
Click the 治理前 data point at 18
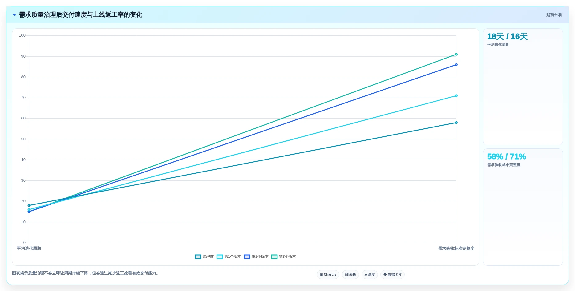point(29,205)
